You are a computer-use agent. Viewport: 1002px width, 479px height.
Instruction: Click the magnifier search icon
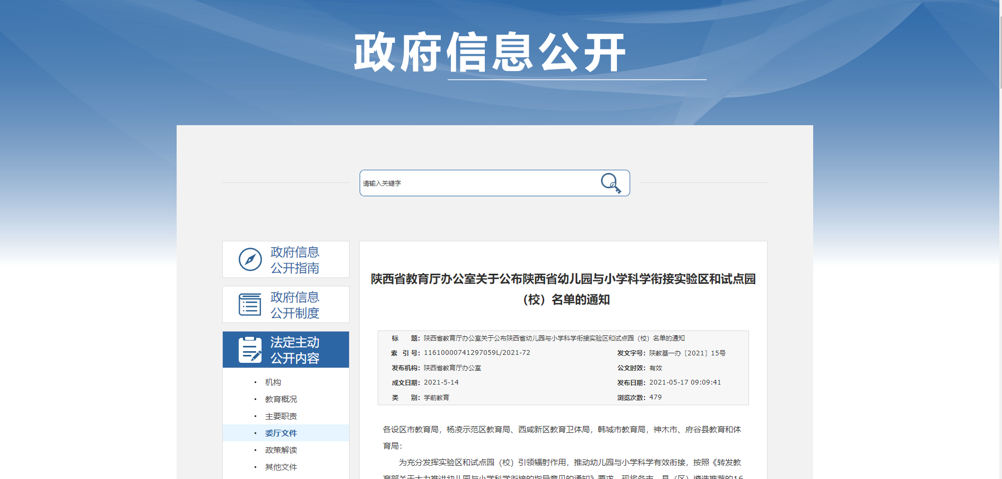(x=611, y=183)
